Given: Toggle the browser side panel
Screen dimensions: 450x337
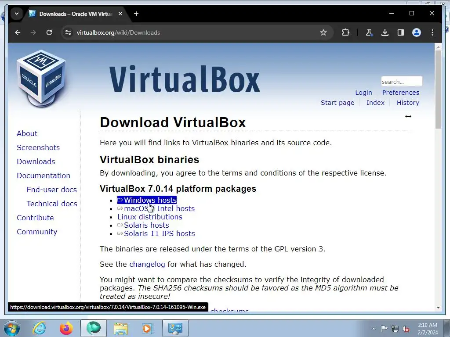Looking at the screenshot, I should tap(401, 32).
